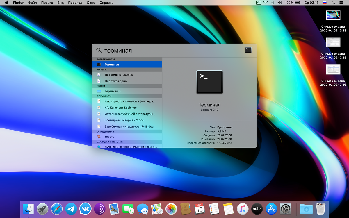Viewport: 349px width, 218px height.
Task: Launch Launchpad rocket icon in Dock
Action: click(x=42, y=209)
